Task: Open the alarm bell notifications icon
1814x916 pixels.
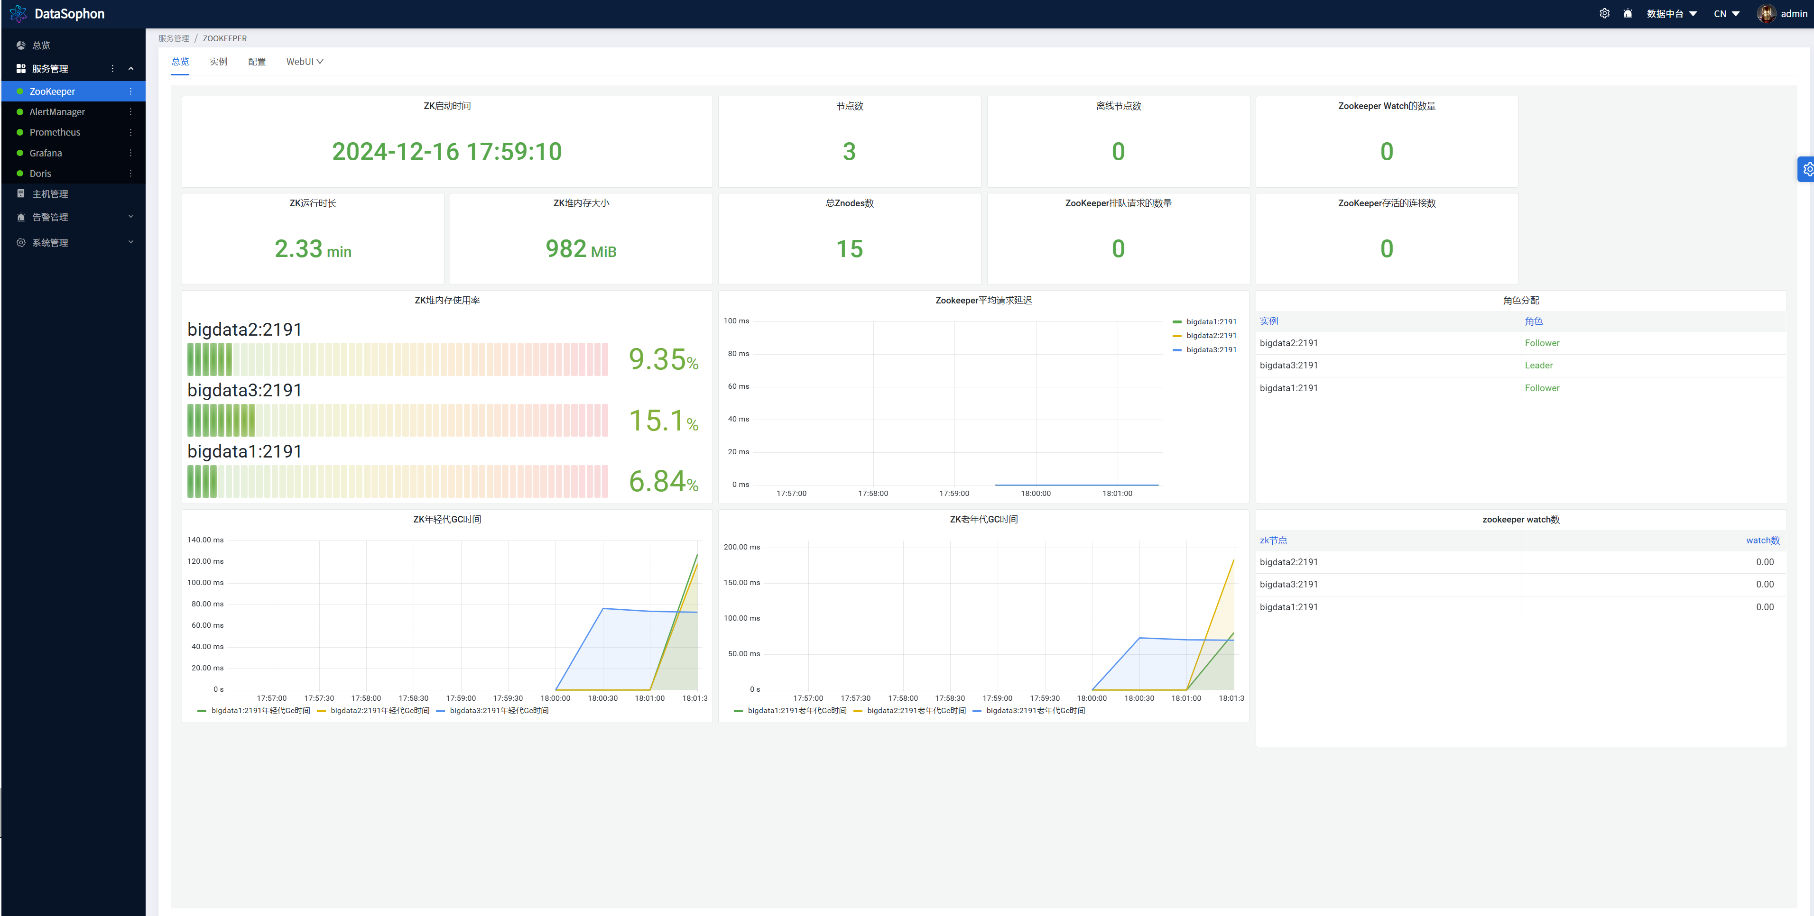Action: tap(1628, 13)
